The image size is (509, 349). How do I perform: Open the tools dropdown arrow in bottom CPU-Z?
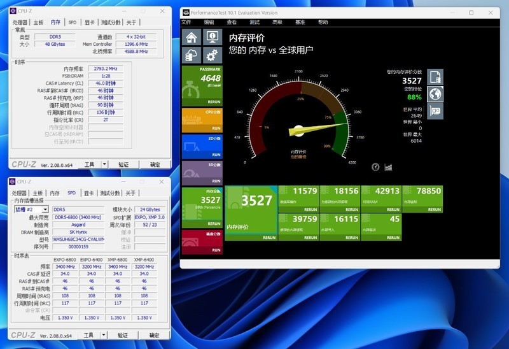pyautogui.click(x=104, y=335)
